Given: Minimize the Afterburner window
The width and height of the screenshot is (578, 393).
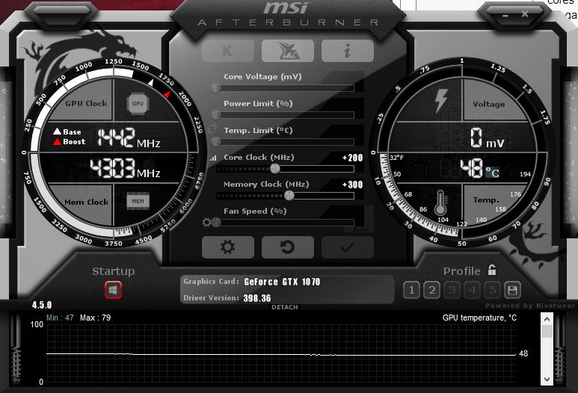Looking at the screenshot, I should coord(505,15).
